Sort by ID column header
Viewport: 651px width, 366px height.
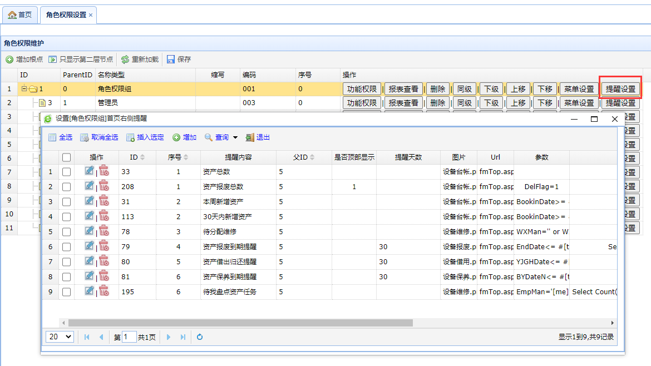pyautogui.click(x=137, y=157)
